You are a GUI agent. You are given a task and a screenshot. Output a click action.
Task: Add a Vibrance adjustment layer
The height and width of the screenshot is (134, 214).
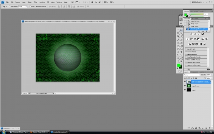188,39
